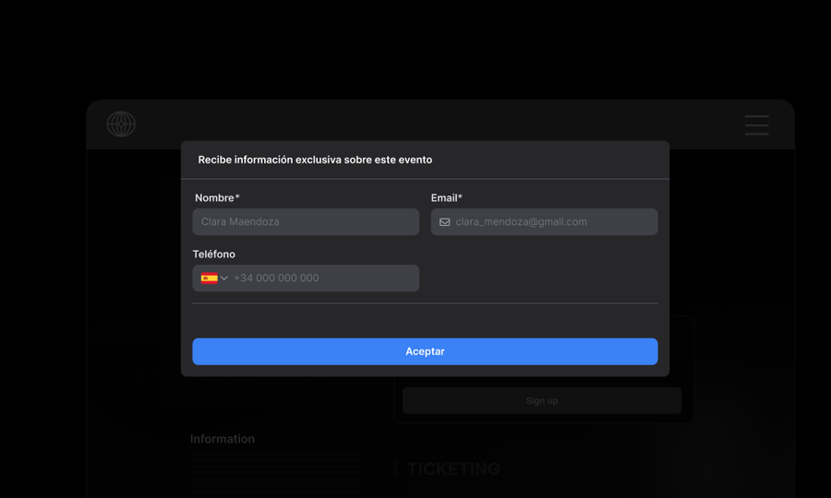The width and height of the screenshot is (831, 498).
Task: Click the Email field label
Action: click(x=444, y=198)
